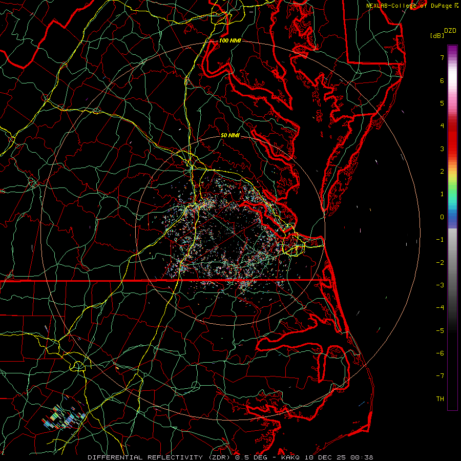Select the -4 scale value

pos(440,308)
